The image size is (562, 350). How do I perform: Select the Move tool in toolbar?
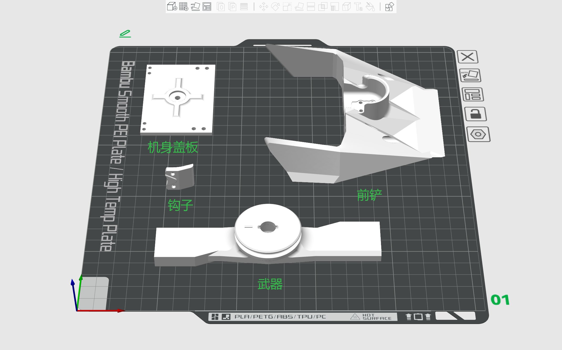coord(264,7)
